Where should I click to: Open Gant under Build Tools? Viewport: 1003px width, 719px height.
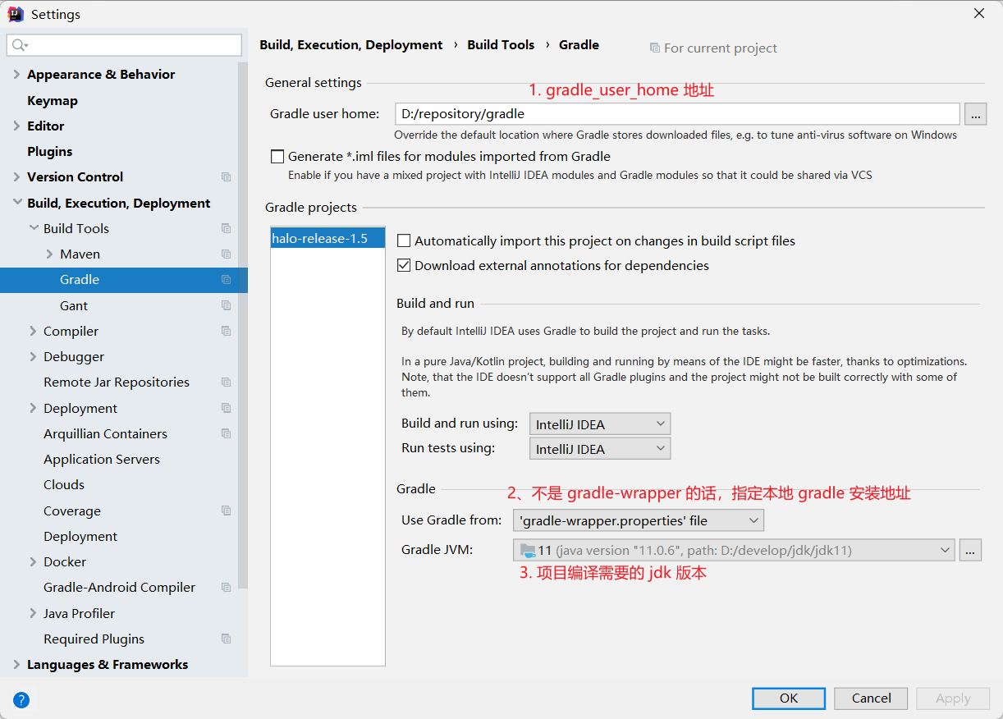(x=74, y=306)
